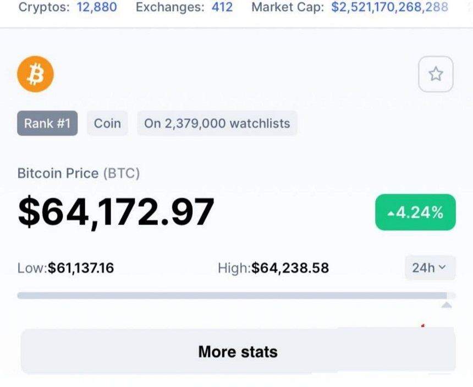
Task: Click the $64,172.97 Bitcoin price
Action: [116, 212]
